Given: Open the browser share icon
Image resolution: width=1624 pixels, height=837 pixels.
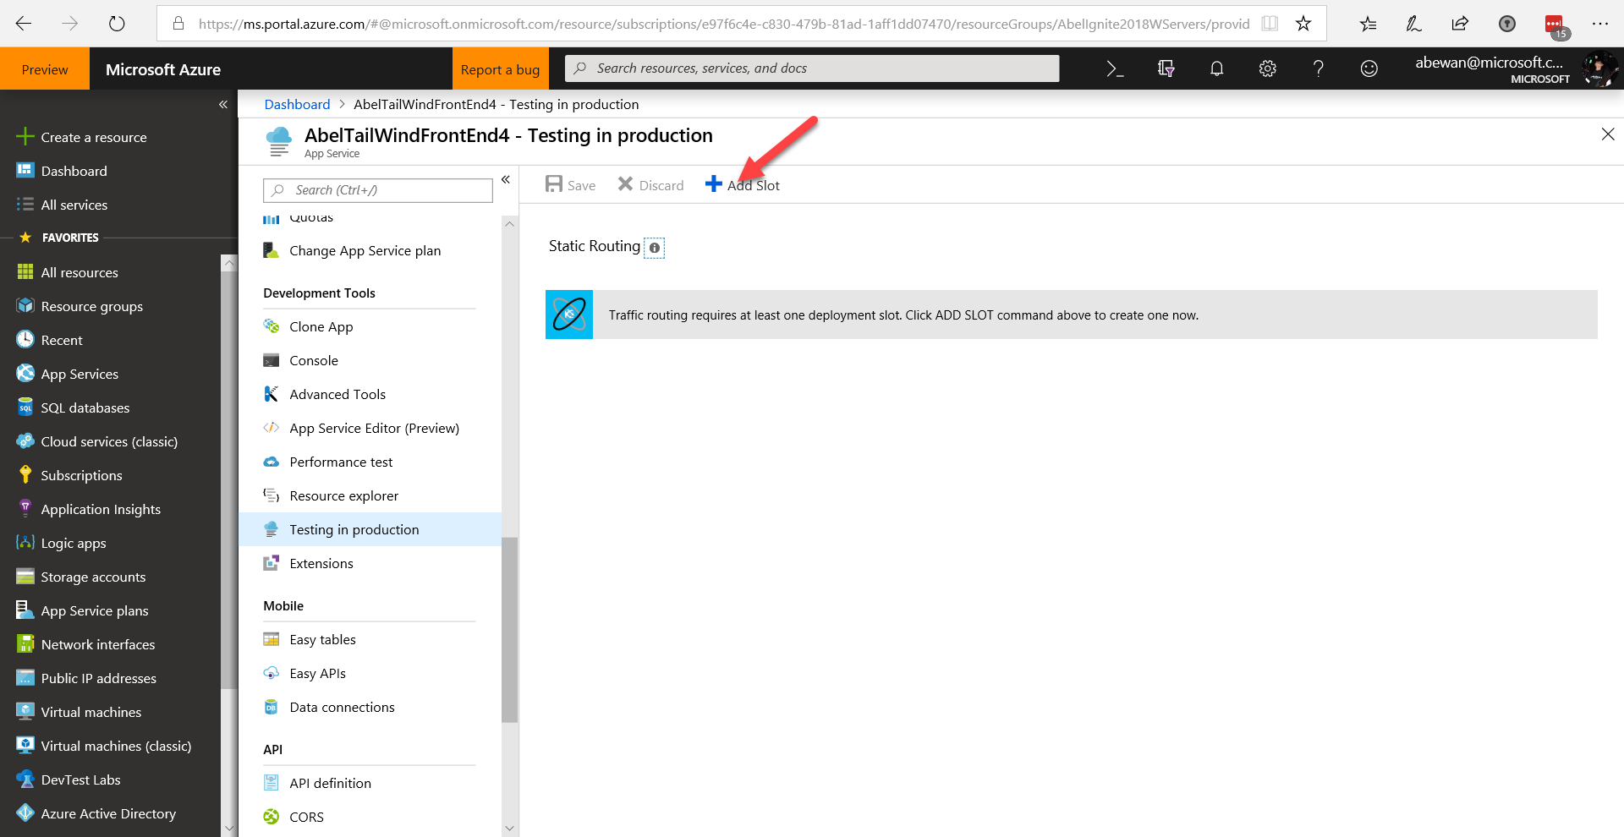Looking at the screenshot, I should [x=1460, y=24].
